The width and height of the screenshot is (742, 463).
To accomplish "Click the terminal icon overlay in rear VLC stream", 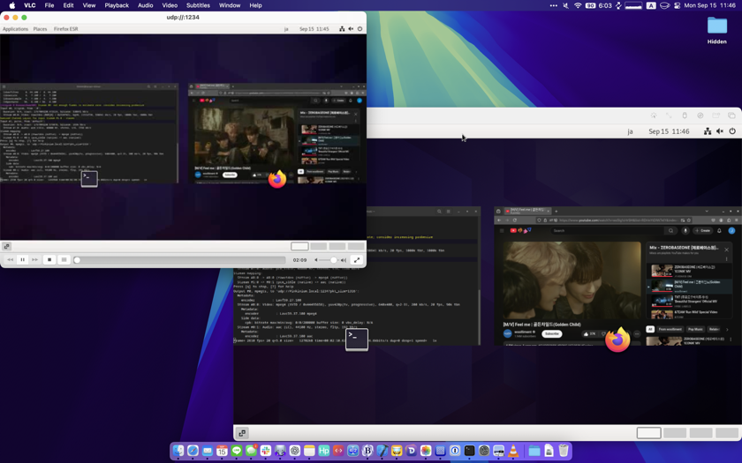I will [357, 340].
